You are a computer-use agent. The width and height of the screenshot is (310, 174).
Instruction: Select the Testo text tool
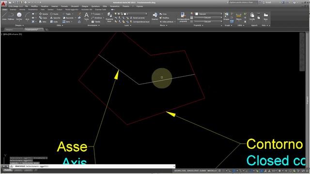86,16
